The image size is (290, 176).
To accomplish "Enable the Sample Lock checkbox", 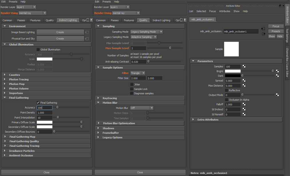I will 132,89.
